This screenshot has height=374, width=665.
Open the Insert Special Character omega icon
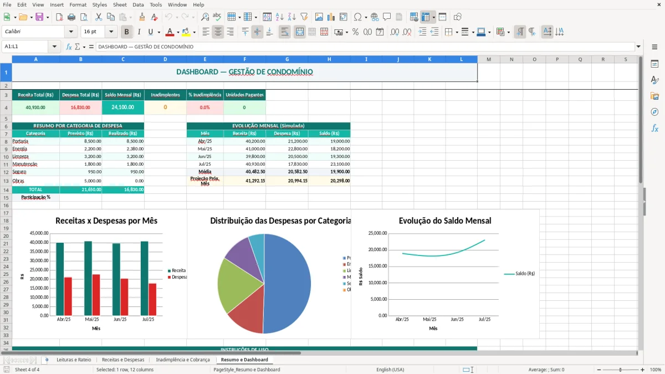click(357, 17)
